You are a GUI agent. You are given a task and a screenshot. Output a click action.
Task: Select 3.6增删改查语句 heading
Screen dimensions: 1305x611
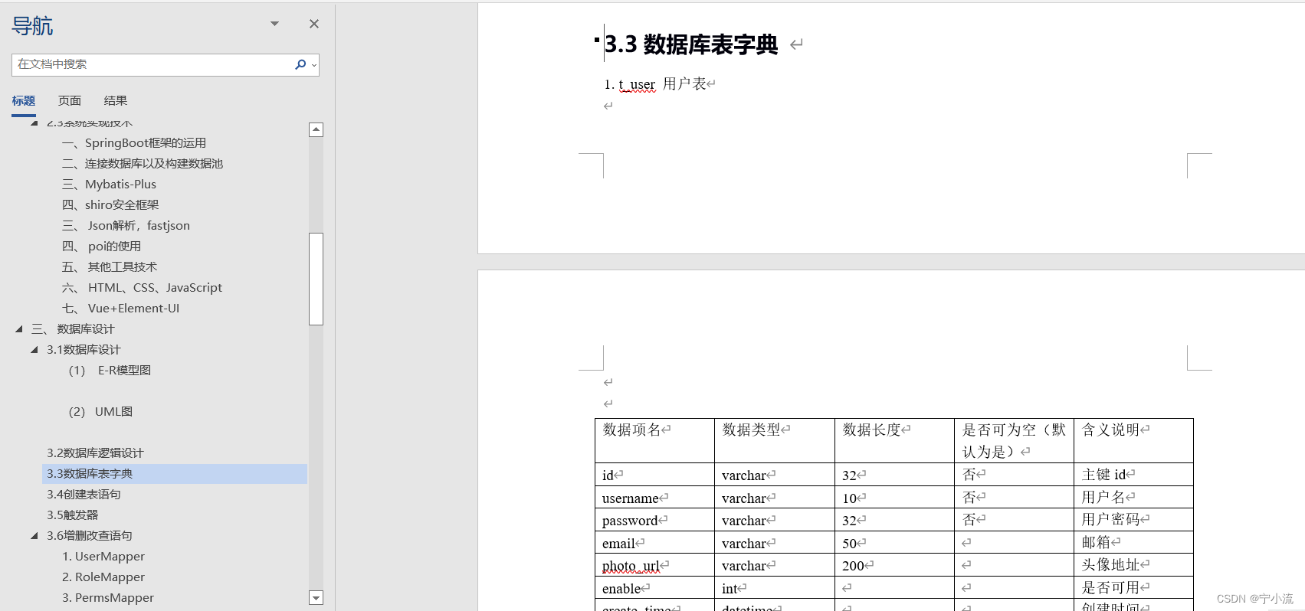pyautogui.click(x=89, y=535)
